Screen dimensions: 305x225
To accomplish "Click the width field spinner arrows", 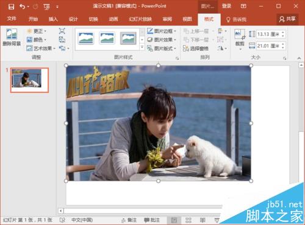I will pyautogui.click(x=283, y=46).
